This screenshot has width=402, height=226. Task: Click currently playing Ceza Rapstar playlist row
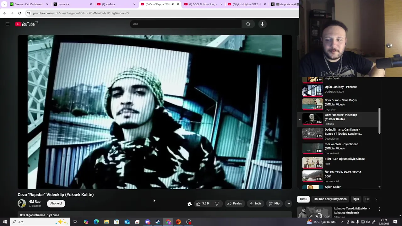point(338,119)
